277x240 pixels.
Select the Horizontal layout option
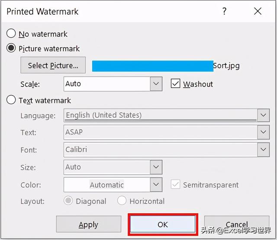point(122,201)
